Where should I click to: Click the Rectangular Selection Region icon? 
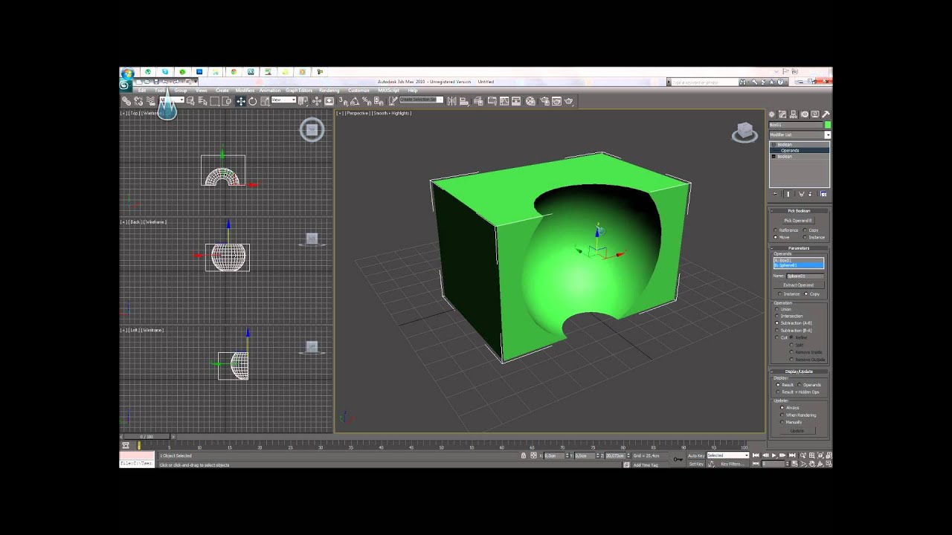215,101
